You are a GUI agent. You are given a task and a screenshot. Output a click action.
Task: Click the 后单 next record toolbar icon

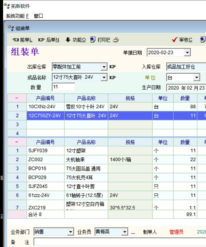coord(41,40)
